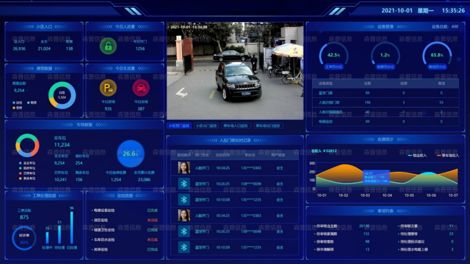Toggle the 业主车位 legend entry
The width and height of the screenshot is (470, 264).
coord(27,163)
